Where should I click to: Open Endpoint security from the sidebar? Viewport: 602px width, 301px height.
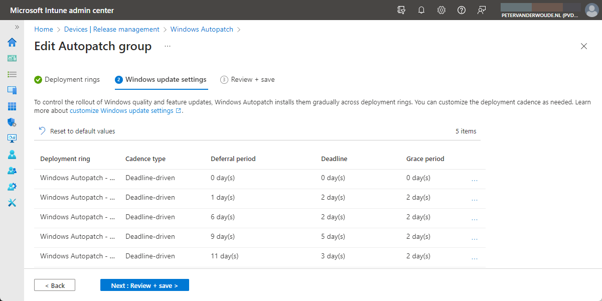[x=12, y=122]
